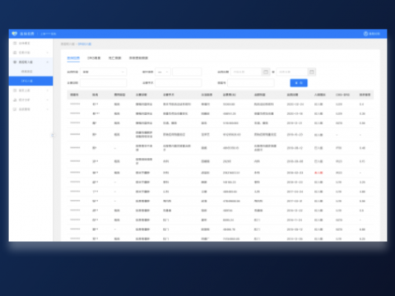The width and height of the screenshot is (395, 296).
Task: Click the bar-chart statistics icon in the sidebar
Action: (x=15, y=99)
